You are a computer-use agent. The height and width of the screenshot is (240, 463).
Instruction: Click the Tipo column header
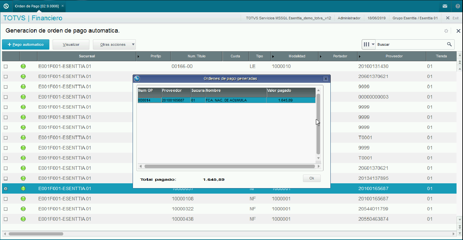(259, 56)
